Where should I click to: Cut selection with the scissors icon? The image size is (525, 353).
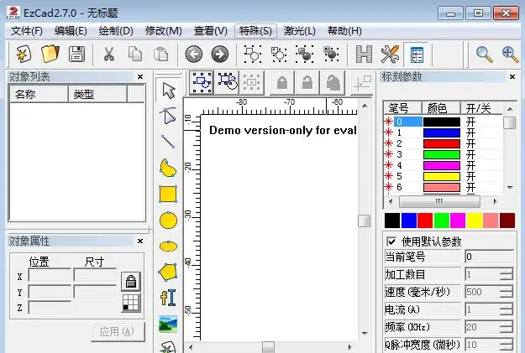pyautogui.click(x=108, y=54)
